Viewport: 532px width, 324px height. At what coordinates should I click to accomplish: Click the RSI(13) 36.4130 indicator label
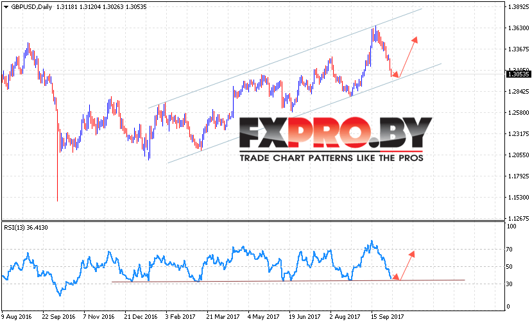26,227
